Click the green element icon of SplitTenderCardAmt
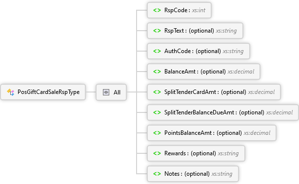 pos(157,92)
